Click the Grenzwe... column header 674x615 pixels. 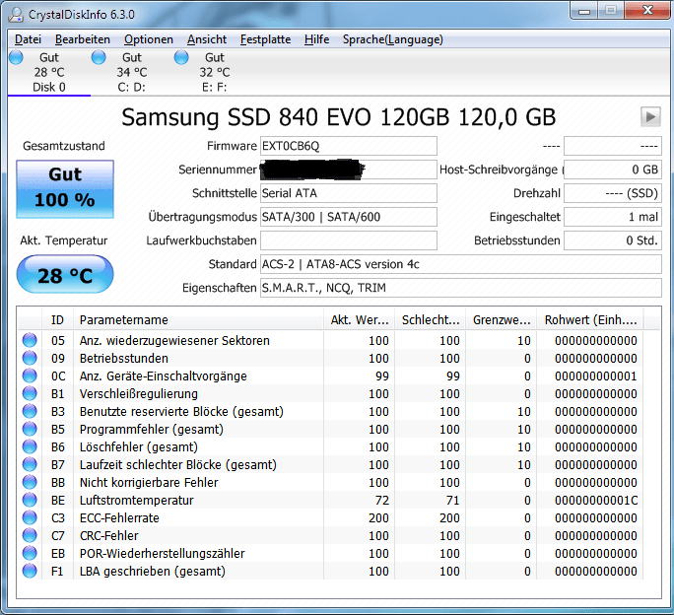[x=502, y=320]
